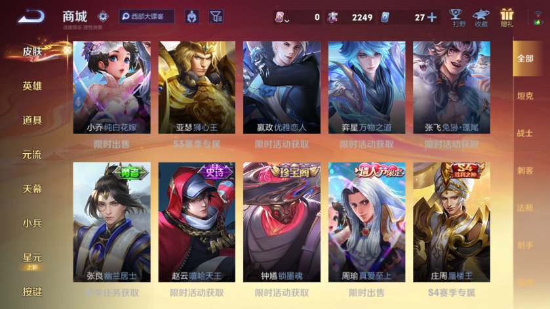550x309 pixels.
Task: Click the hero filter icon
Action: point(191,16)
